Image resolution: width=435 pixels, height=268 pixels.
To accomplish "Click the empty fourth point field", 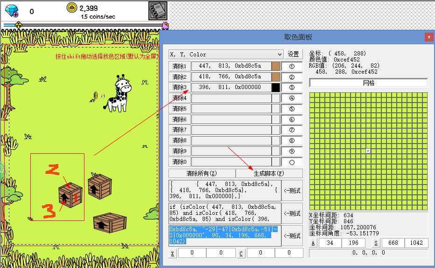I will [x=232, y=98].
